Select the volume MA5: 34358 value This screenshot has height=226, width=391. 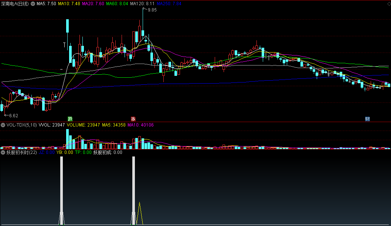coord(114,125)
